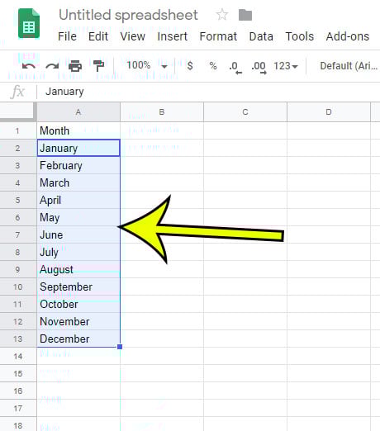Image resolution: width=380 pixels, height=431 pixels.
Task: Open the Format menu
Action: 218,36
